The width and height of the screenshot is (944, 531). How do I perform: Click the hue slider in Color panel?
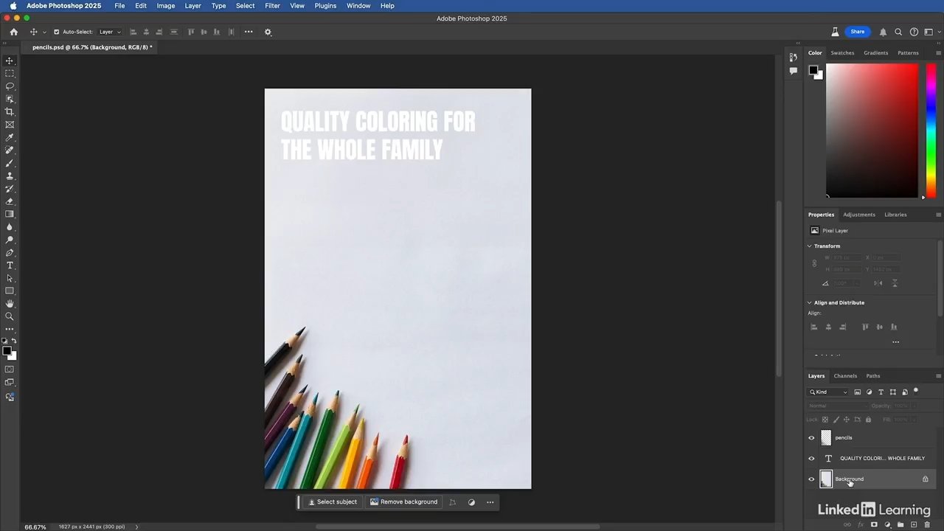931,130
